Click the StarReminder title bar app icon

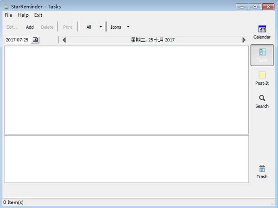tap(6, 6)
